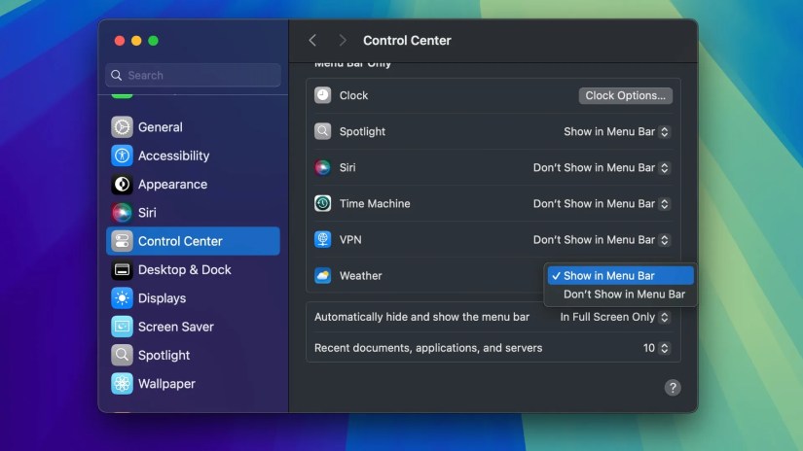The height and width of the screenshot is (451, 803).
Task: Click the VPN row label
Action: click(350, 239)
